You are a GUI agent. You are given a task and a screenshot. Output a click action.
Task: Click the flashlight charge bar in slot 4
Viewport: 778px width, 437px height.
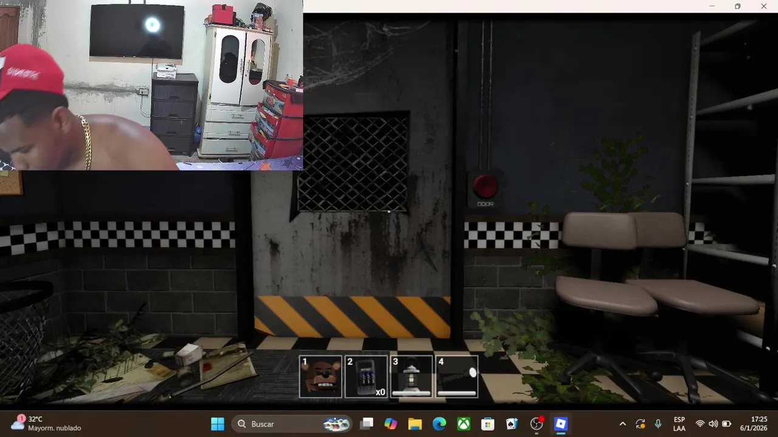click(x=457, y=393)
